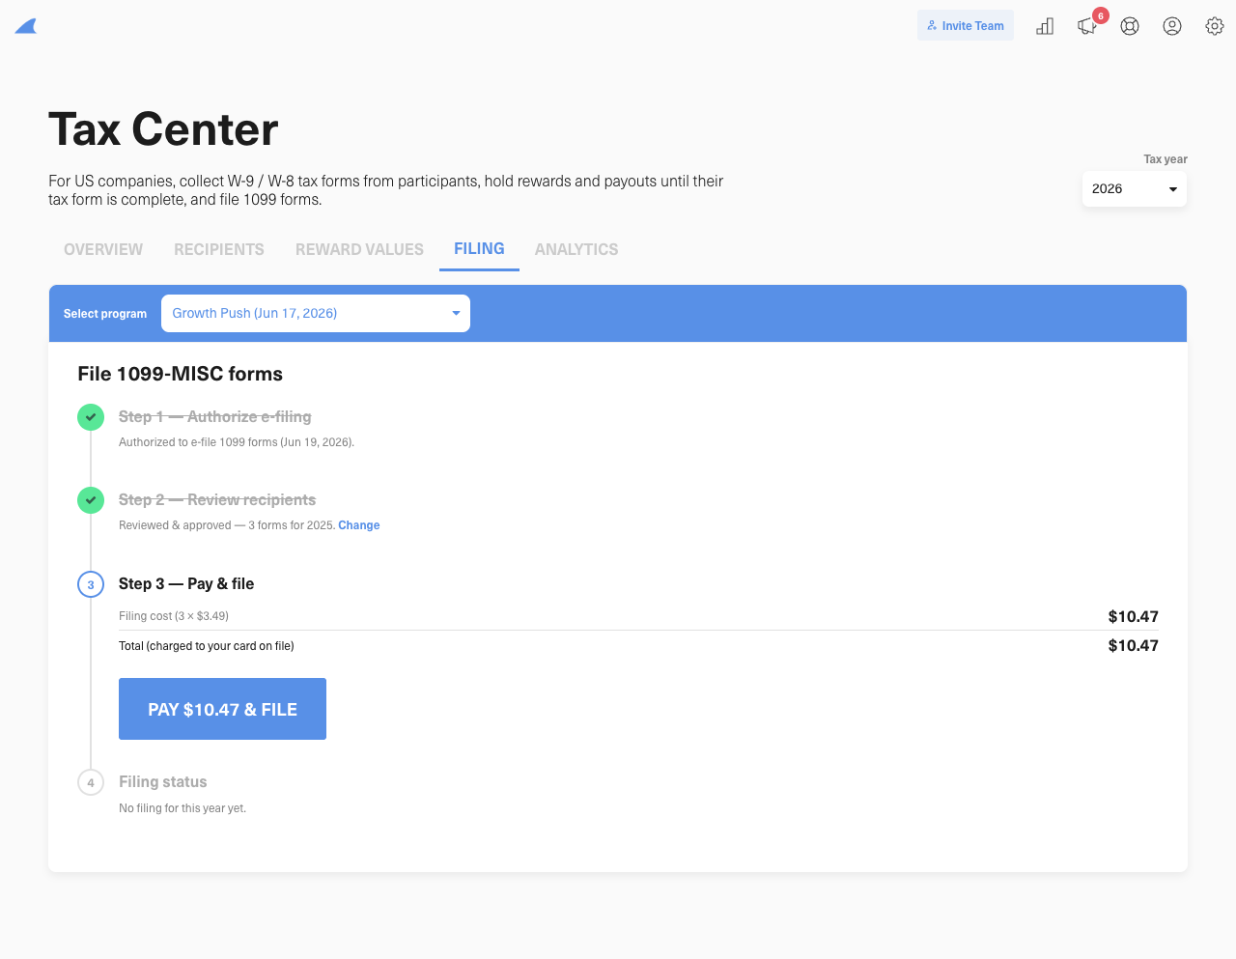Click the Tax Center heading
Viewport: 1236px width, 959px height.
(x=163, y=128)
